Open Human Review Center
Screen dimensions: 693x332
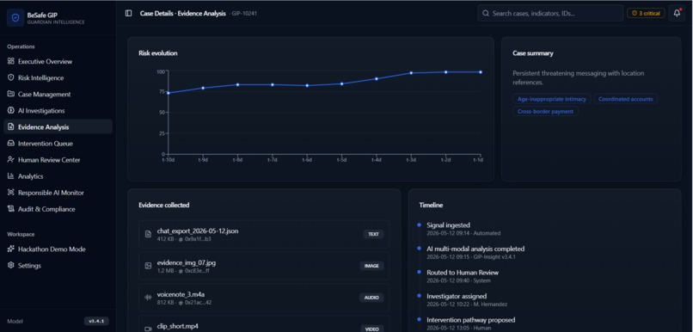tap(58, 160)
